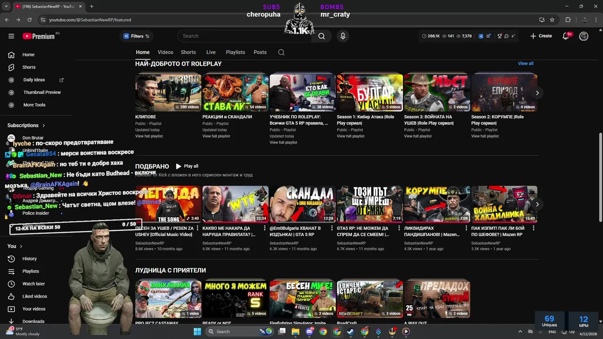Next arrow on ПОДБРАНО videos row
Image resolution: width=603 pixels, height=339 pixels.
click(x=537, y=204)
